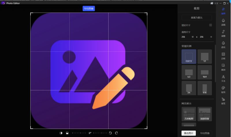Select the 3:4 ratio preset
Screen dimensions: 231x137
[189, 88]
